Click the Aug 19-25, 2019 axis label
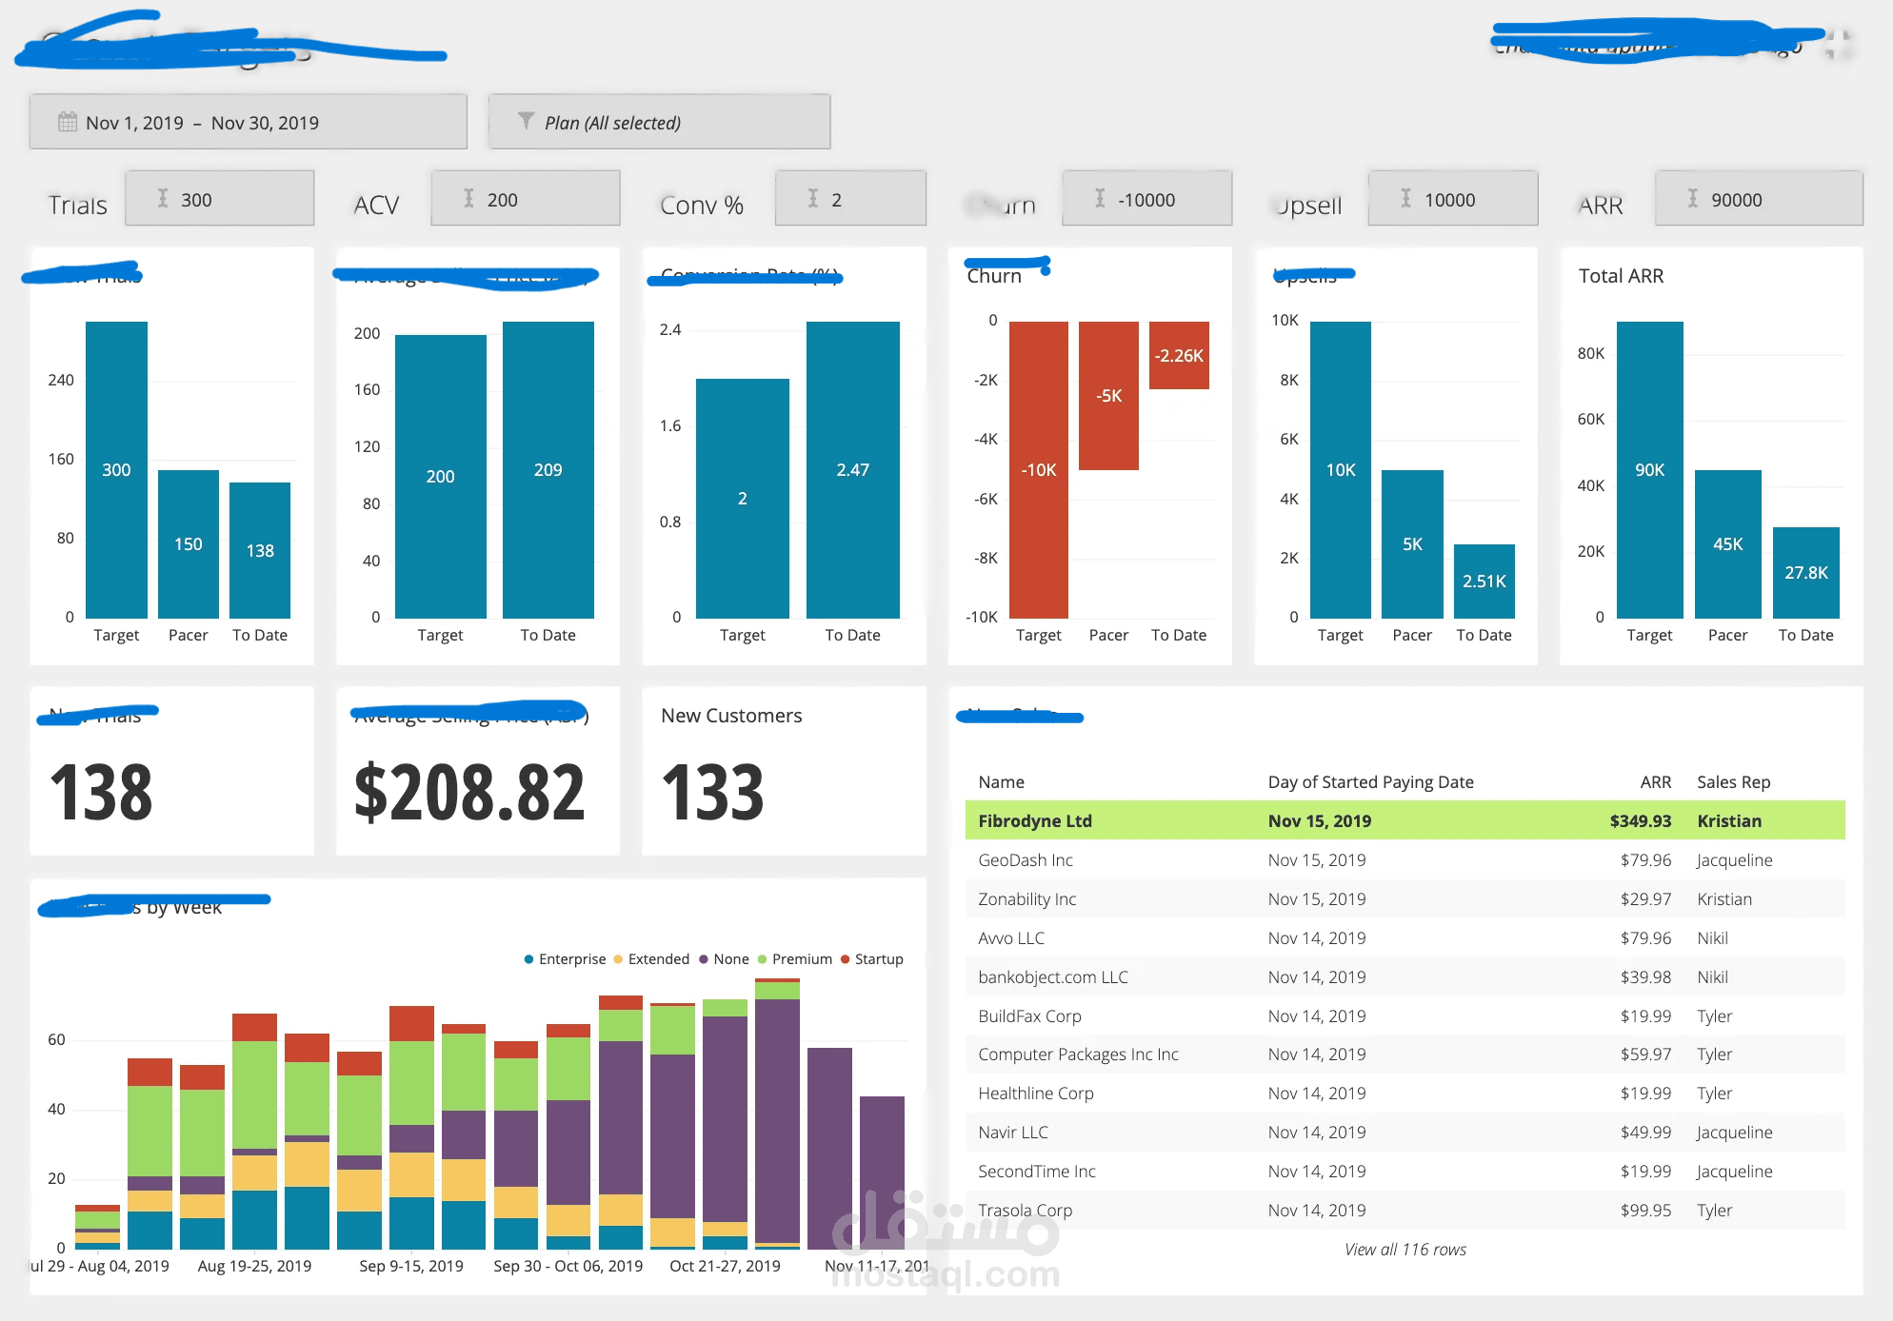This screenshot has width=1893, height=1321. tap(254, 1266)
